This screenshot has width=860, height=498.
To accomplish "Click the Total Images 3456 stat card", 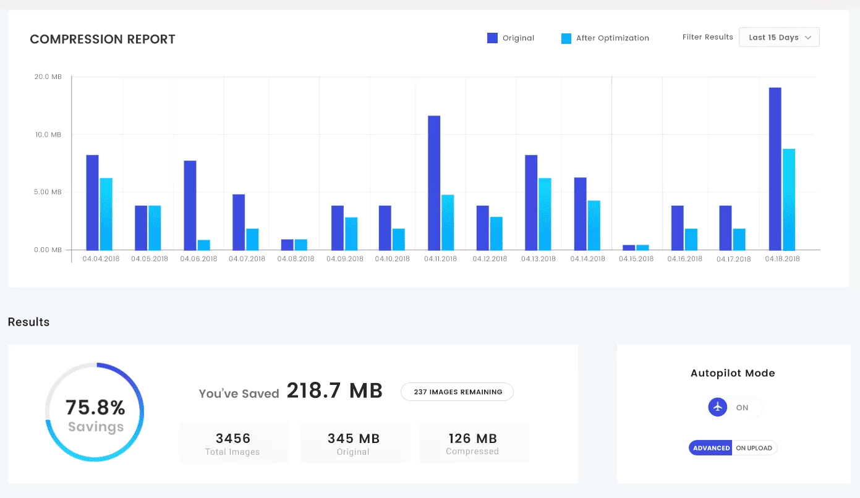I will click(x=234, y=444).
